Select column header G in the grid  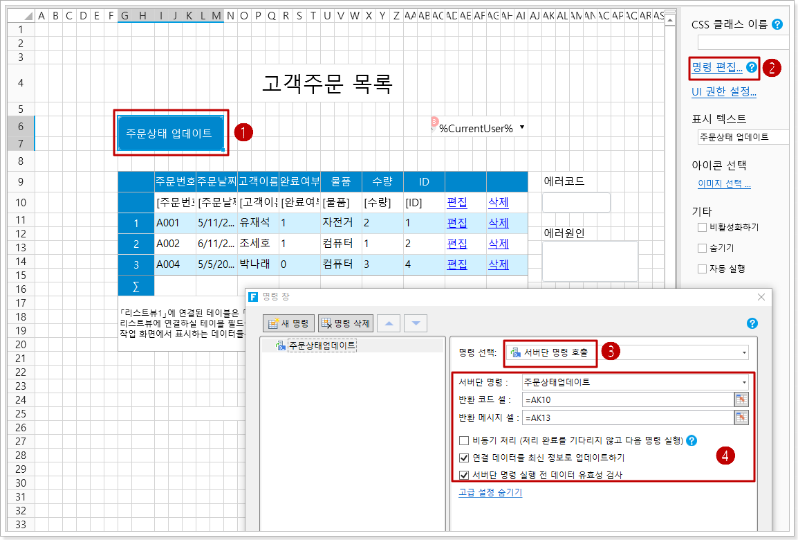(124, 15)
